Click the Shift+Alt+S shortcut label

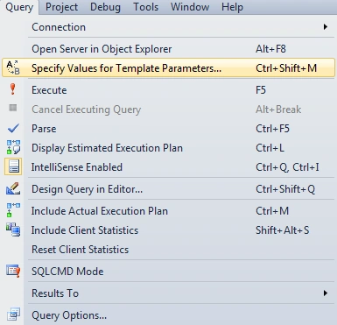pos(283,230)
